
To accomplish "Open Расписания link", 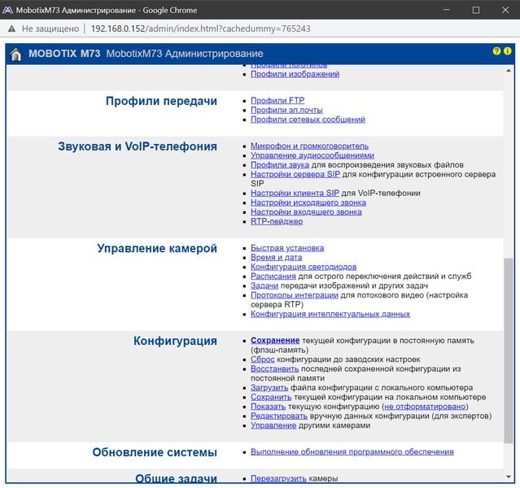I will pos(273,277).
